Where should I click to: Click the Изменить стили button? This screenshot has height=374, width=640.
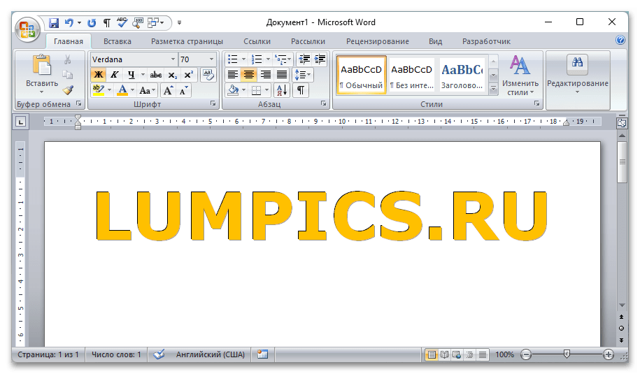(520, 77)
